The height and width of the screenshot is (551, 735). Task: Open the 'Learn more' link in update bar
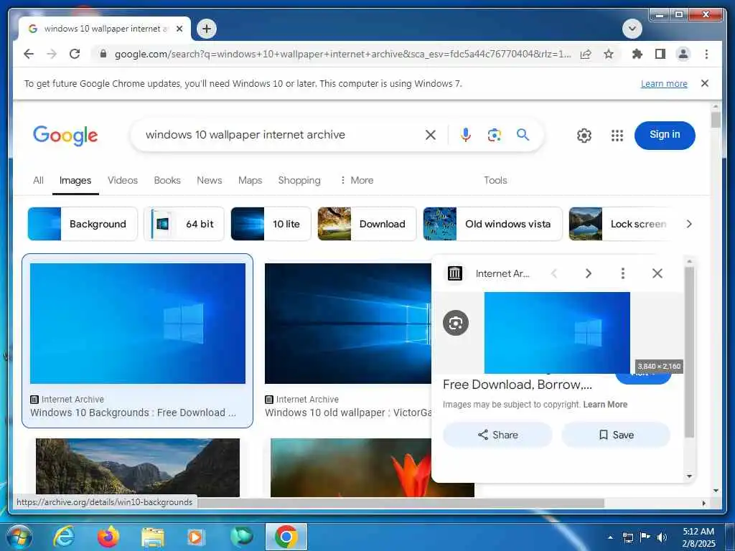(664, 84)
